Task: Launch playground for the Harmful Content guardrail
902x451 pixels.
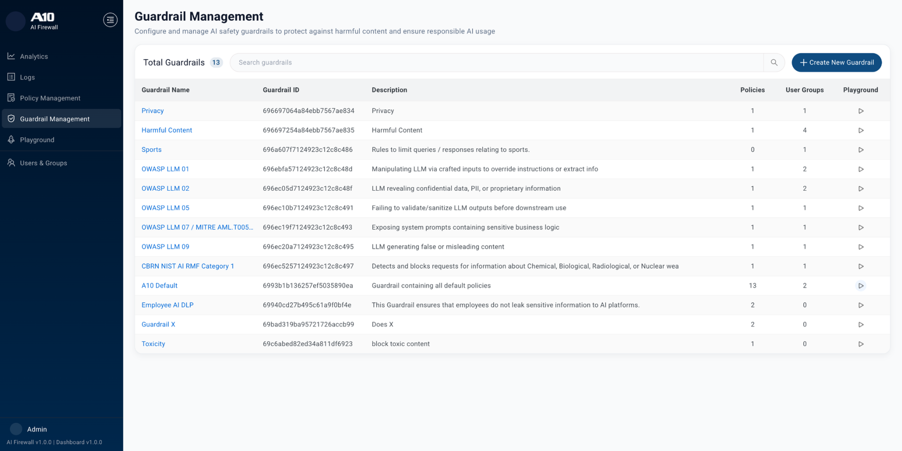Action: [x=861, y=130]
